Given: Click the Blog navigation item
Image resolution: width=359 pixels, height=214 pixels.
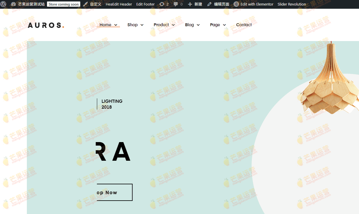Looking at the screenshot, I should pyautogui.click(x=189, y=25).
